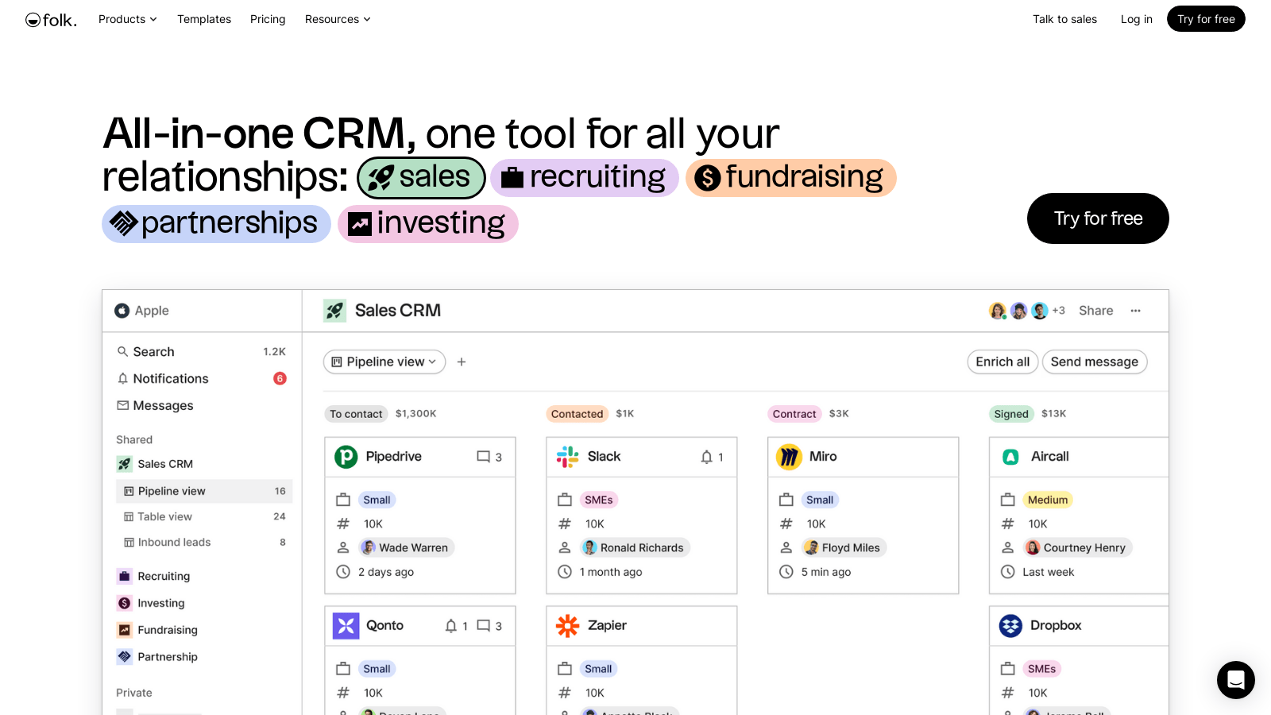Click the Miro logo icon
Screen dimensions: 1271x715
pos(789,457)
